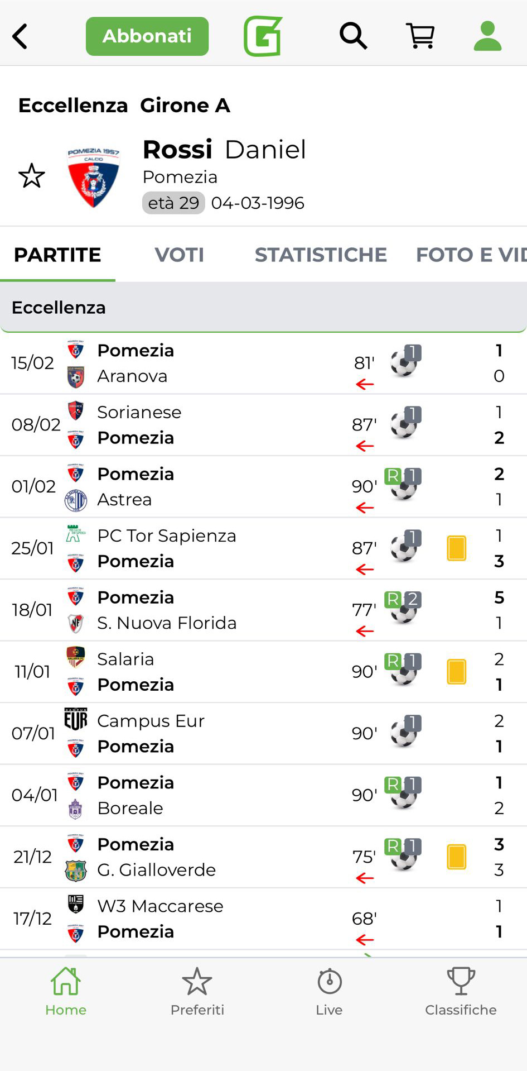Select the Eccellenza section header
Screen dimensions: 527x1071
click(263, 307)
